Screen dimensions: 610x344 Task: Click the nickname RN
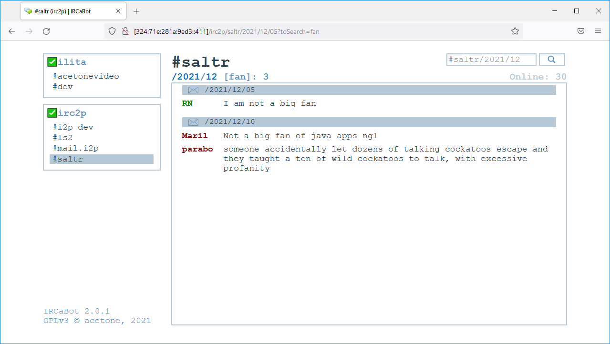click(187, 103)
